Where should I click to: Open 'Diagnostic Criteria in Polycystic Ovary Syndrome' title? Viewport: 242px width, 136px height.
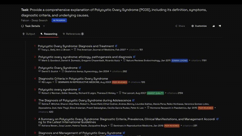pyautogui.click(x=73, y=79)
